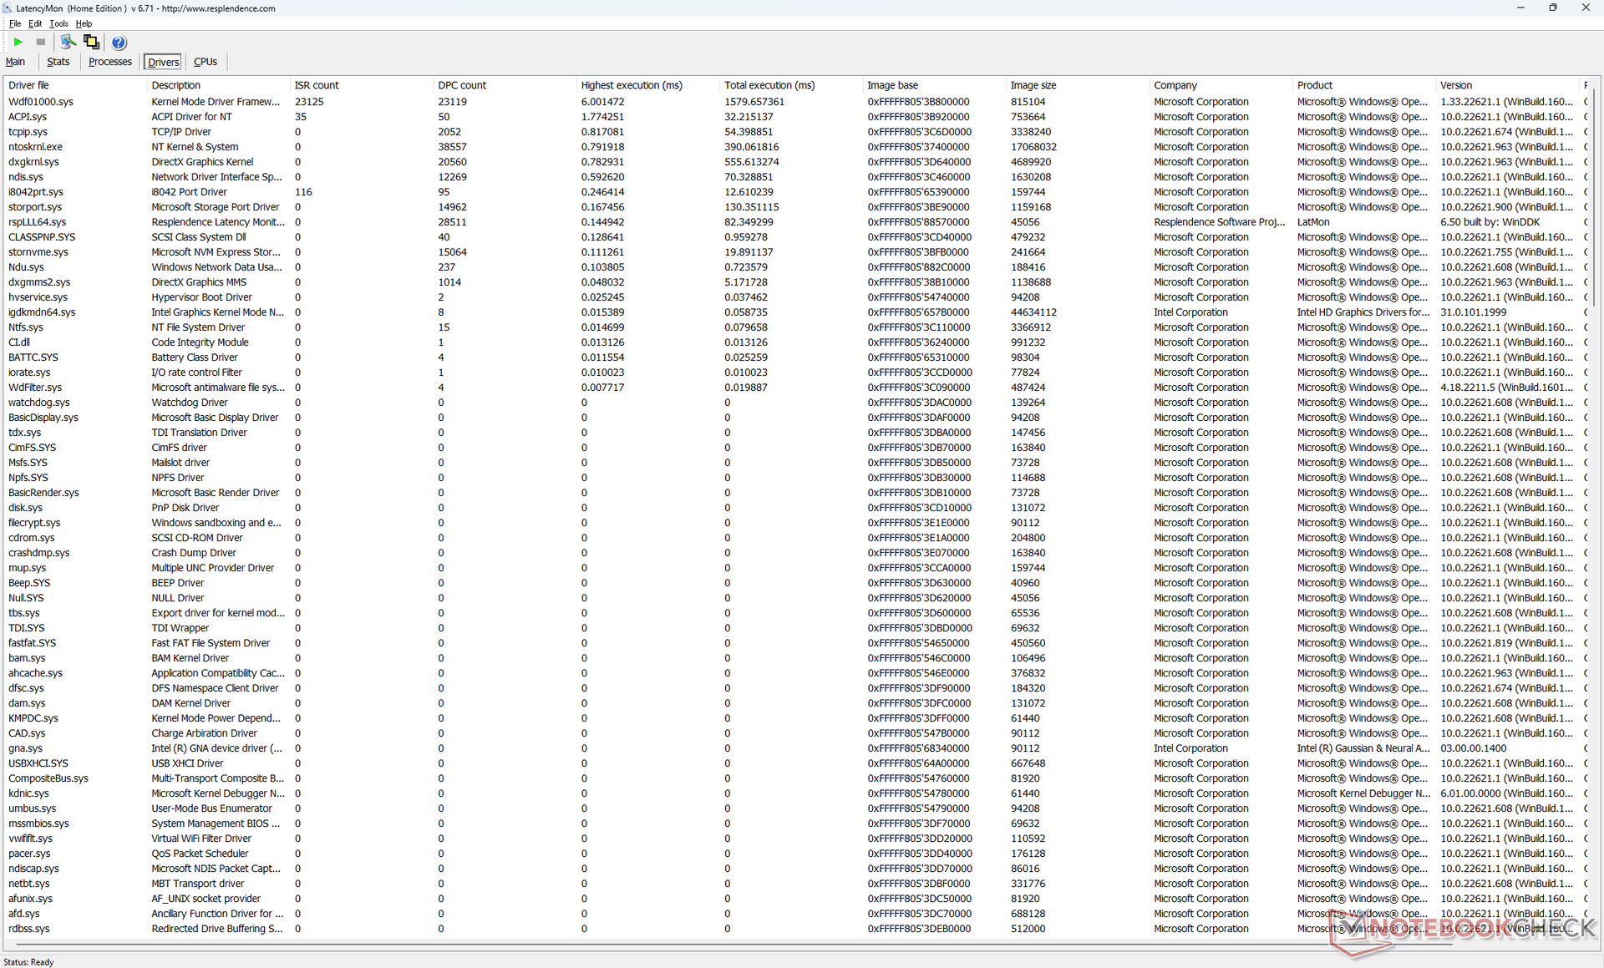The width and height of the screenshot is (1604, 968).
Task: Sort by Highest execution (ms) column header
Action: tap(632, 85)
